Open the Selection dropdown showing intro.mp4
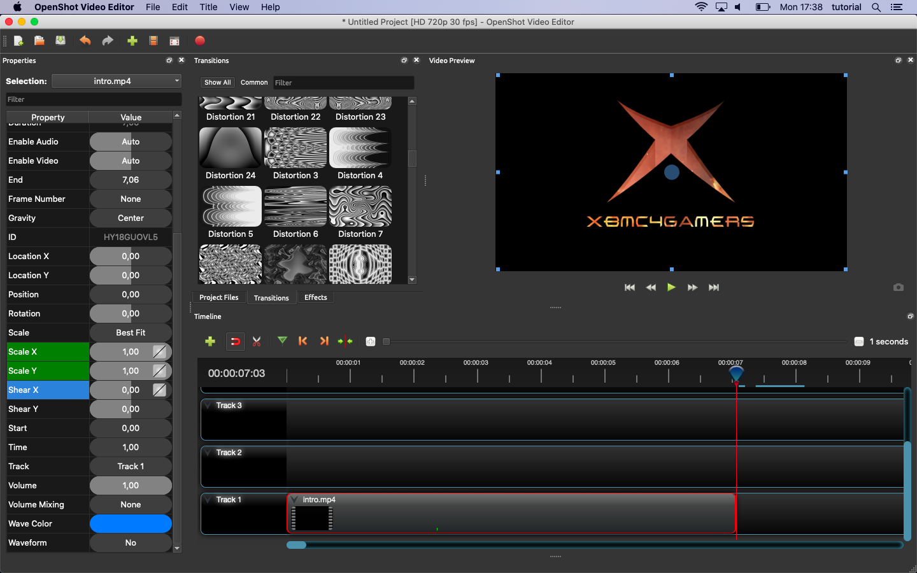This screenshot has width=917, height=573. (x=117, y=81)
